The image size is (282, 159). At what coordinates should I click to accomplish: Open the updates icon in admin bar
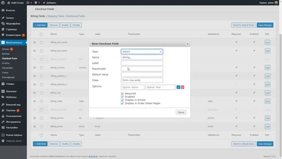[28, 3]
